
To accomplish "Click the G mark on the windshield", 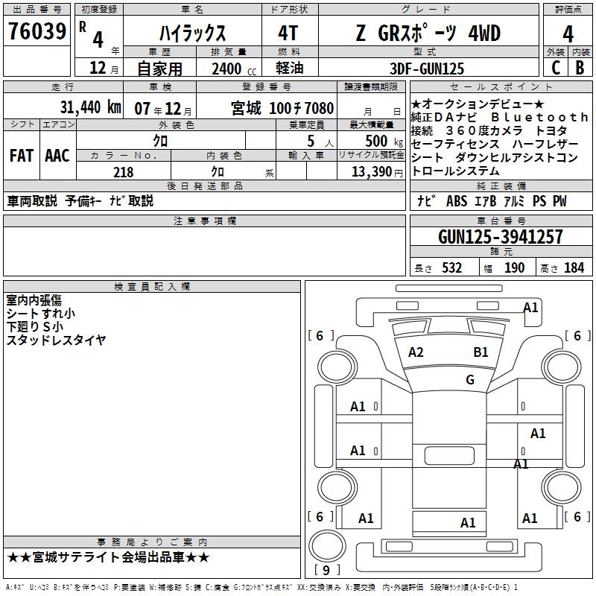I will pos(470,379).
